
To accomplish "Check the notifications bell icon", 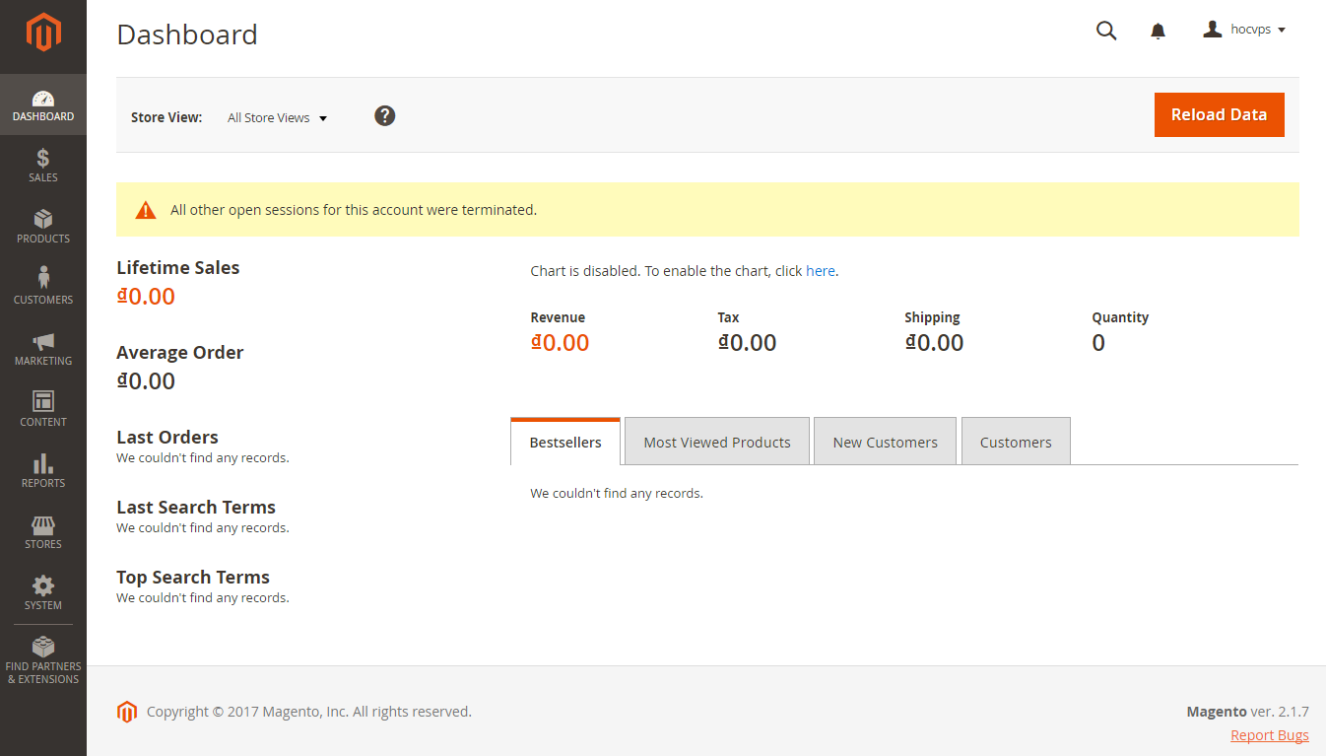I will (x=1157, y=30).
